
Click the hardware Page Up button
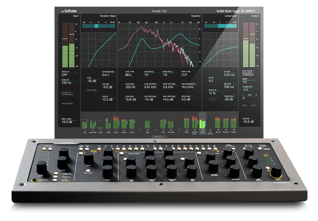(x=87, y=149)
